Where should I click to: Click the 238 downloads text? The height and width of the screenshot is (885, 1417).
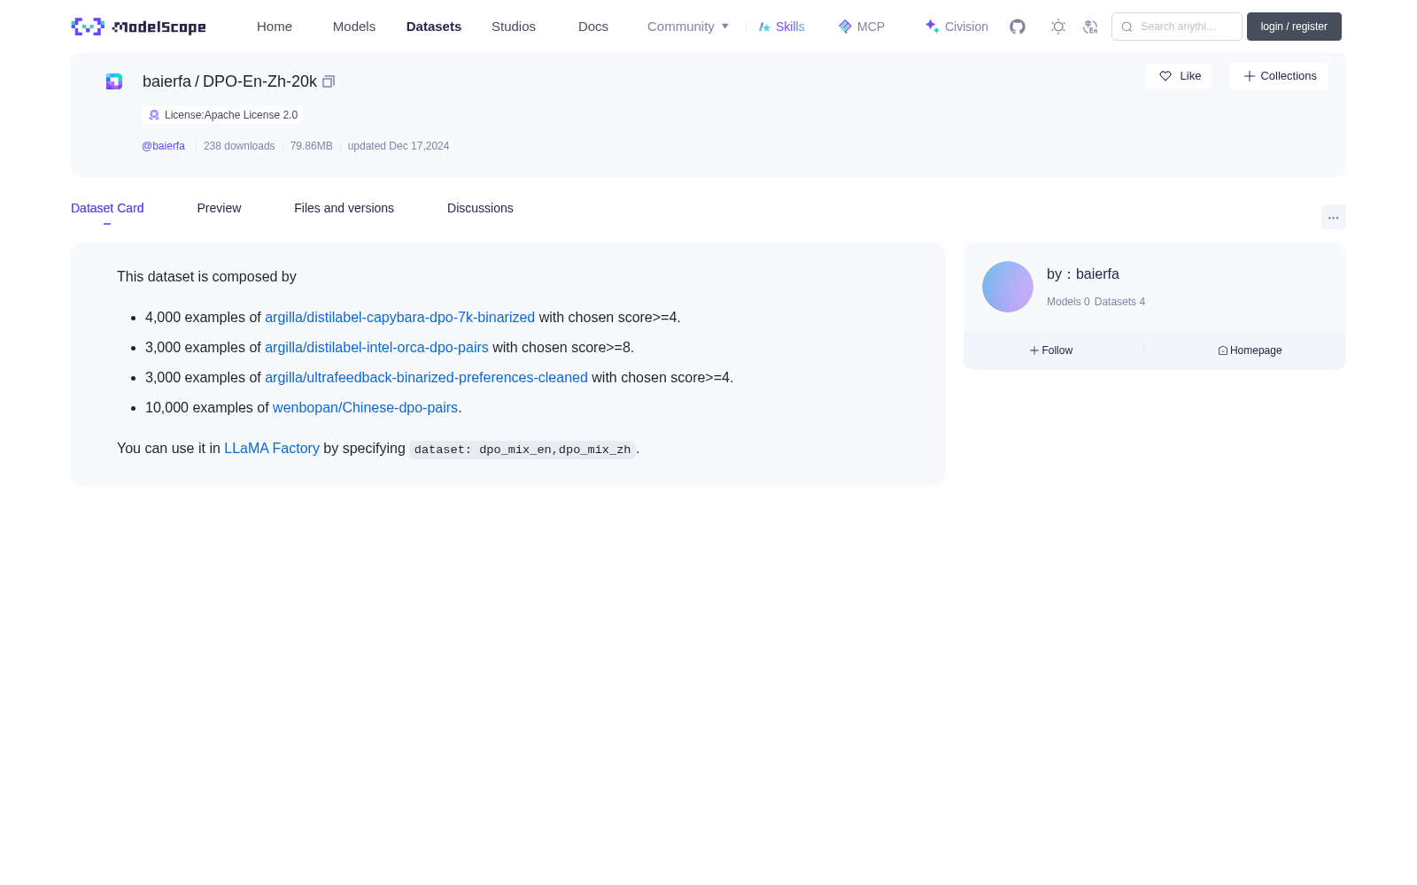click(239, 146)
